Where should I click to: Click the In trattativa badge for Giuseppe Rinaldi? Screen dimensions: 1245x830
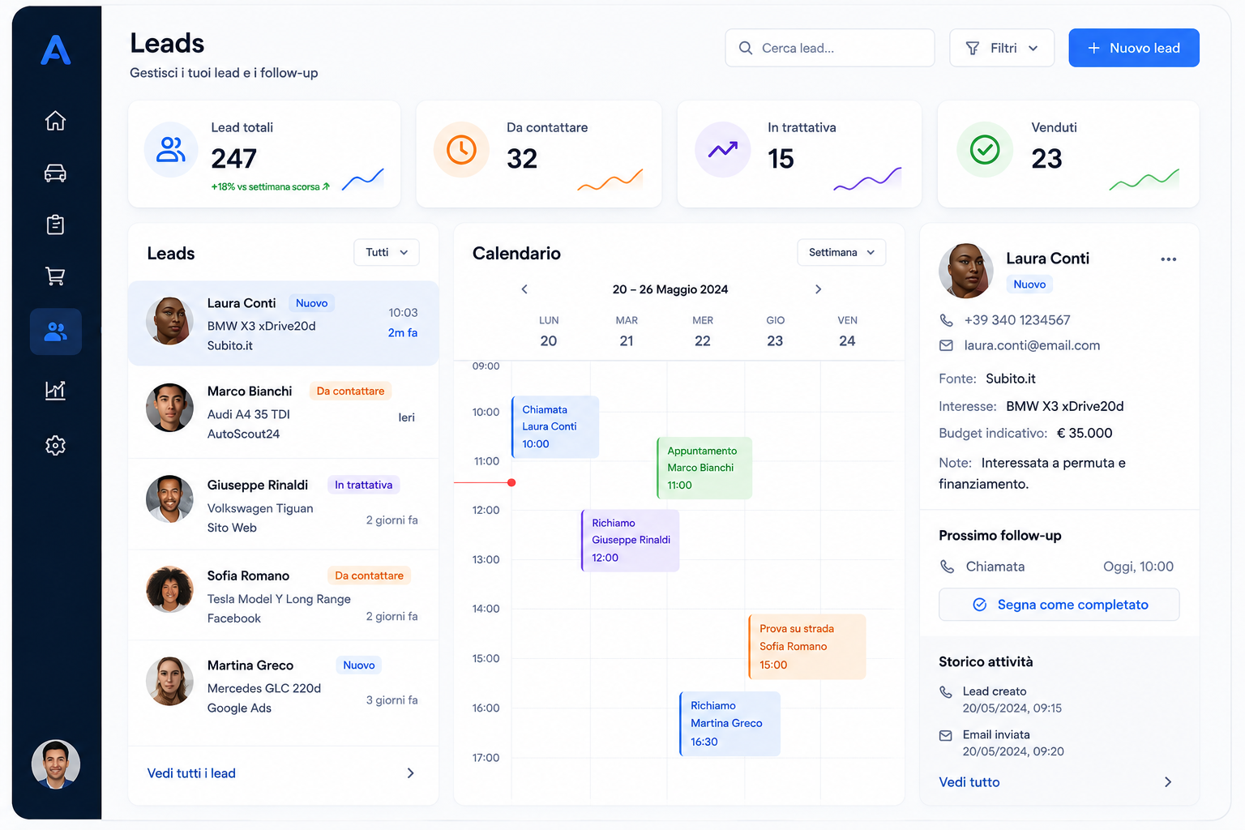click(363, 485)
